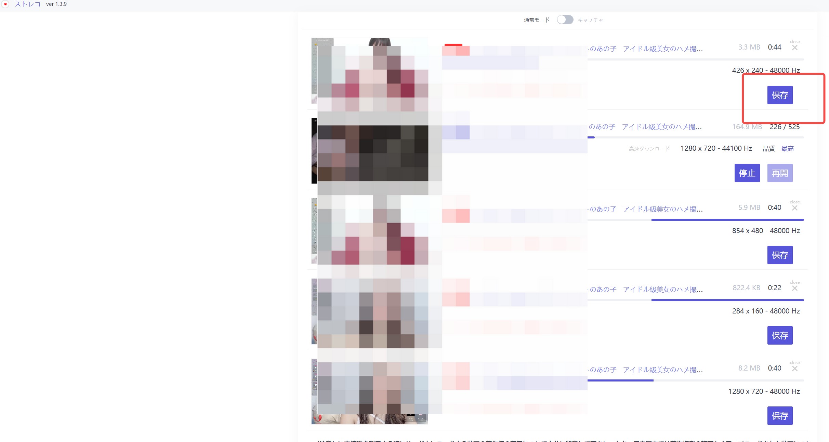The height and width of the screenshot is (442, 829).
Task: Click the close icon for fourth video entry
Action: coord(795,287)
